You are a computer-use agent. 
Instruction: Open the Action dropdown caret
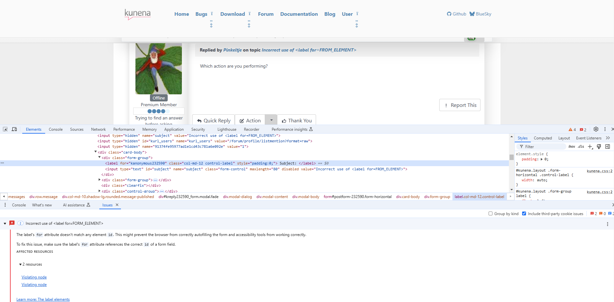pyautogui.click(x=271, y=120)
